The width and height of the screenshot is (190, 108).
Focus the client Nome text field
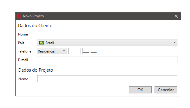point(107,34)
